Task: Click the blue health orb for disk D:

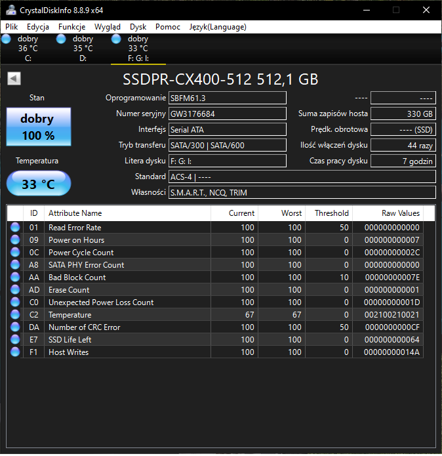Action: pos(61,39)
